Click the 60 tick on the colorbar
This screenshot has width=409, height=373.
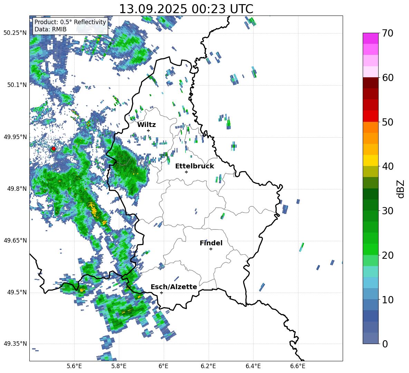click(388, 78)
